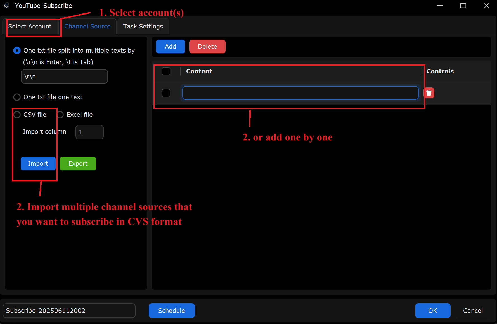Close the YouTube-Subscribe window
Screen dimensions: 497x324
point(487,6)
